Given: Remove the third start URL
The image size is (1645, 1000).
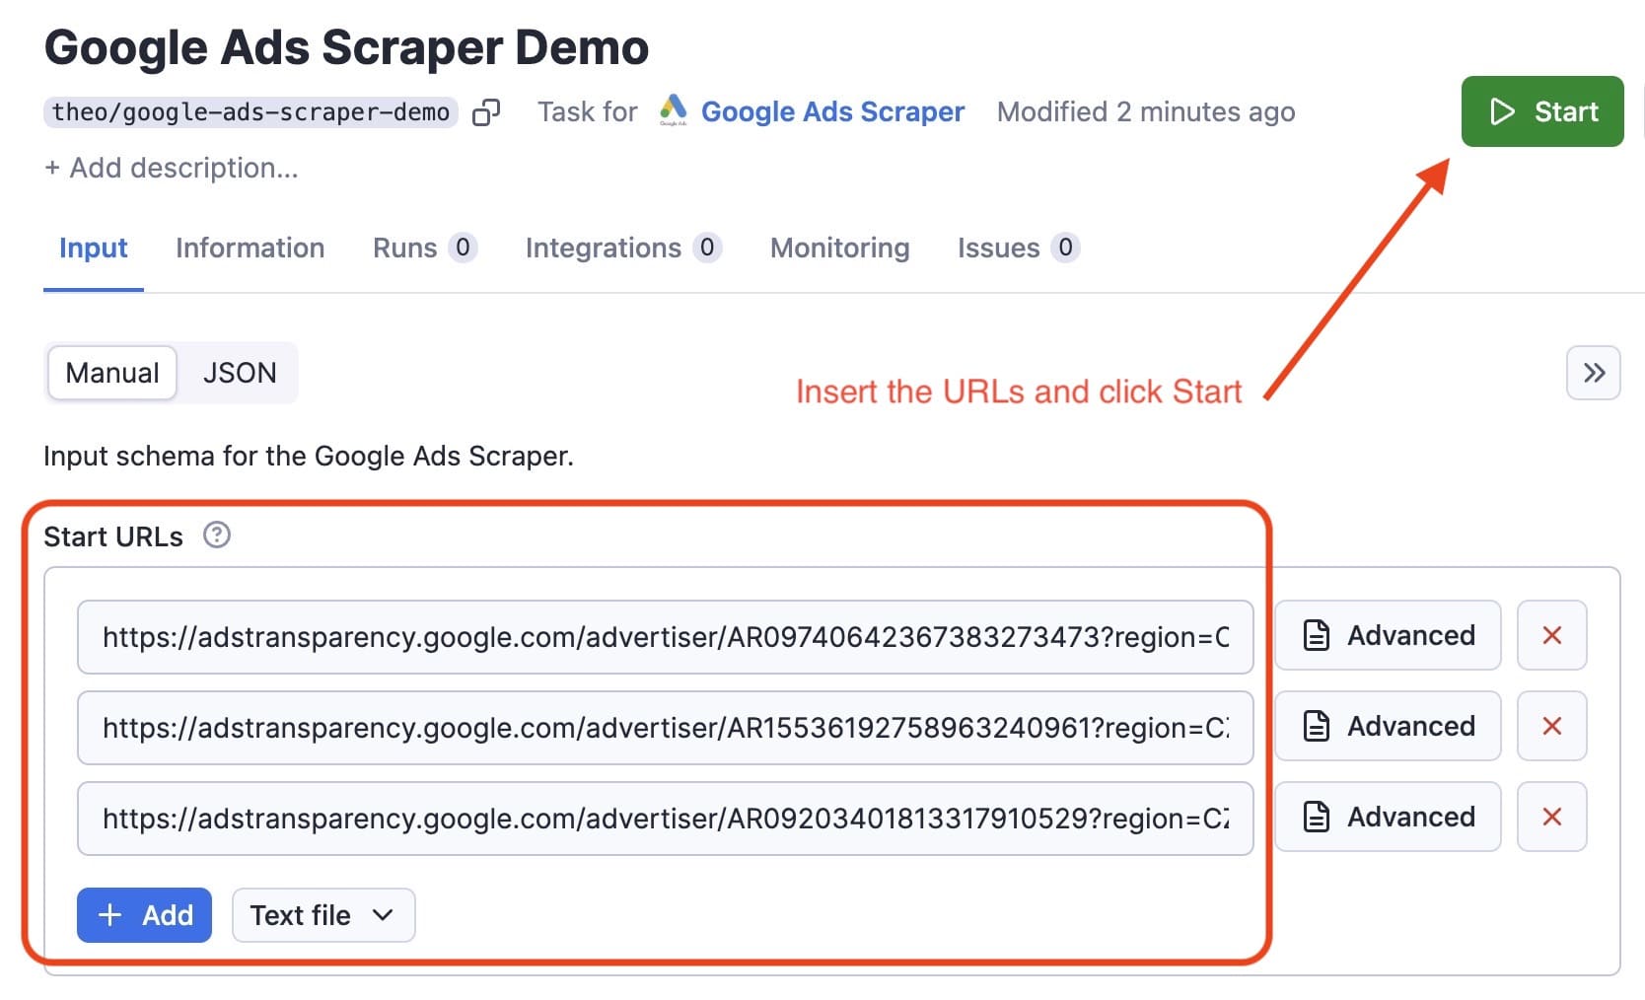Looking at the screenshot, I should (1551, 817).
